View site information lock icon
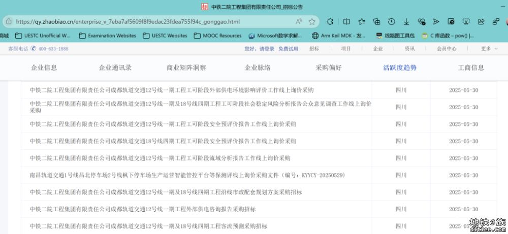 pyautogui.click(x=9, y=22)
